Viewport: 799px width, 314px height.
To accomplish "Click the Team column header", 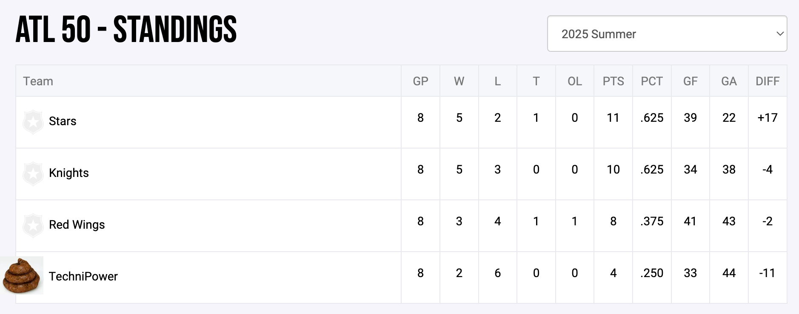I will coord(38,81).
